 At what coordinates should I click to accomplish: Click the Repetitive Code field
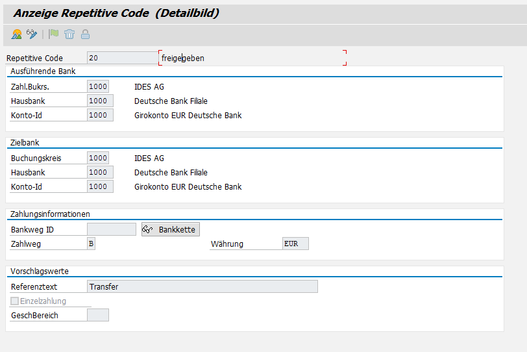pos(121,58)
